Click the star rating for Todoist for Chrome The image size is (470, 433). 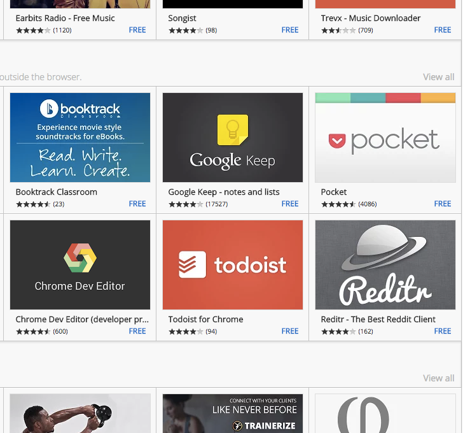(x=186, y=332)
